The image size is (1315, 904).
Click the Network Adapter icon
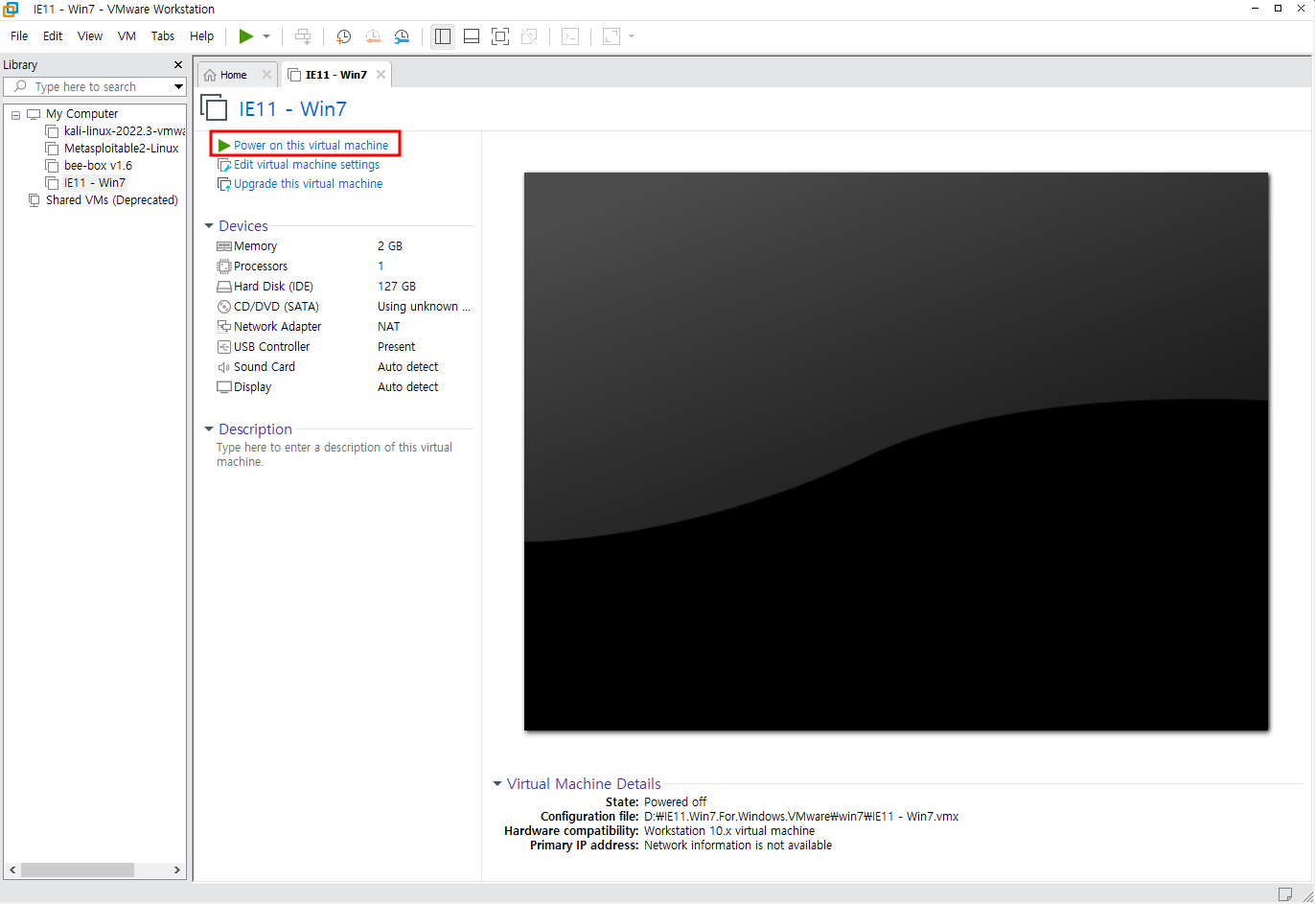coord(224,327)
